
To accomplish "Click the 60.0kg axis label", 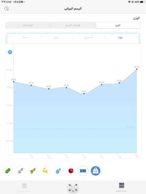I will 9,70.
